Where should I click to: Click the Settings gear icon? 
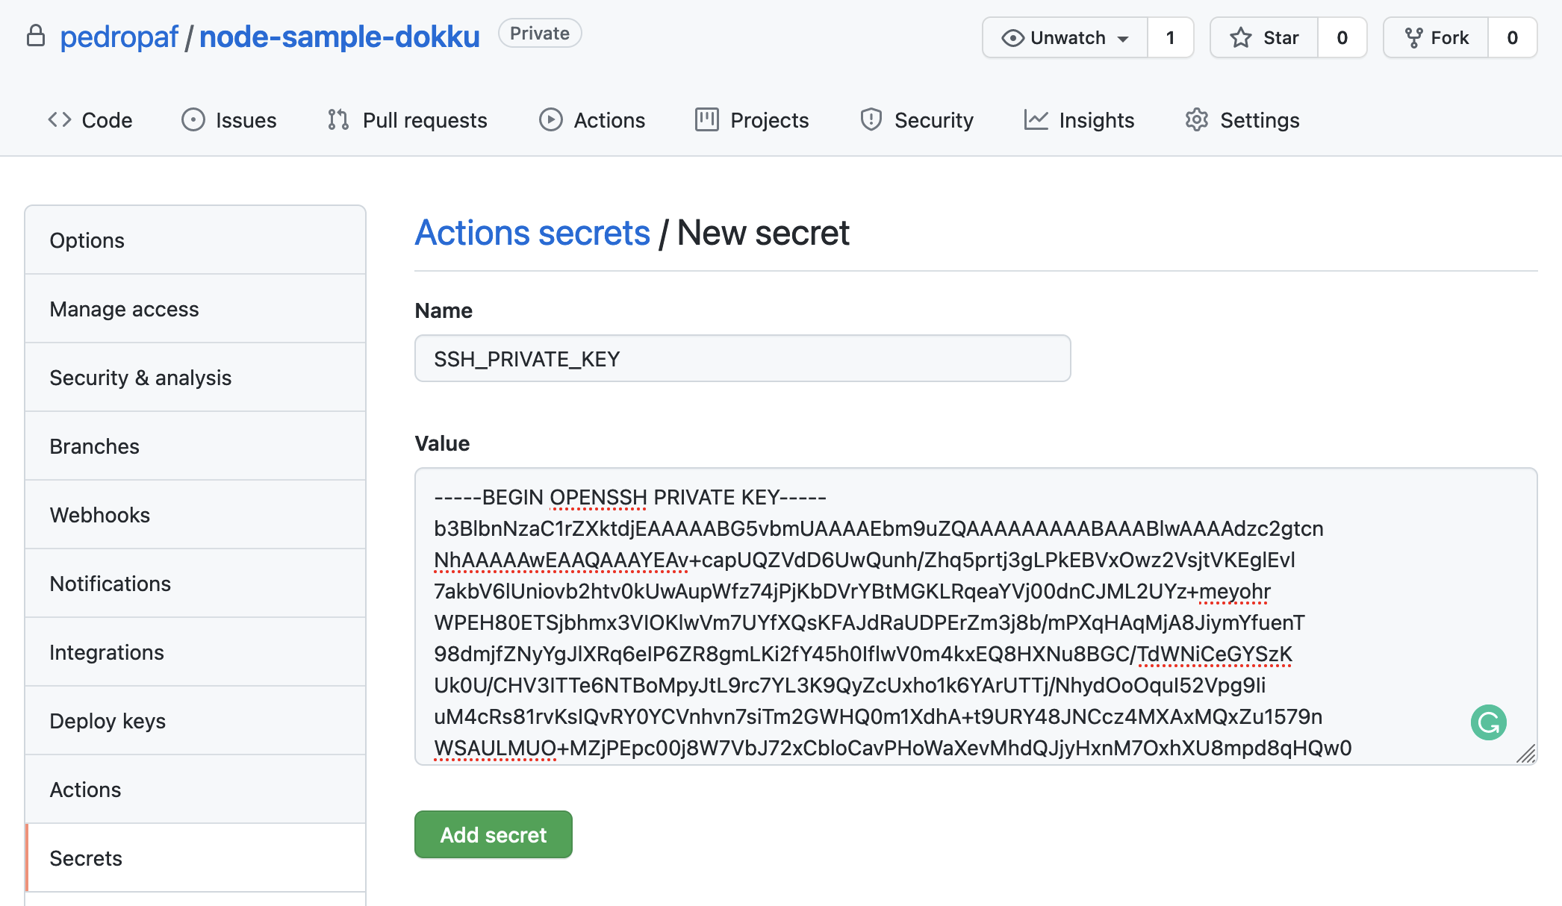1196,119
